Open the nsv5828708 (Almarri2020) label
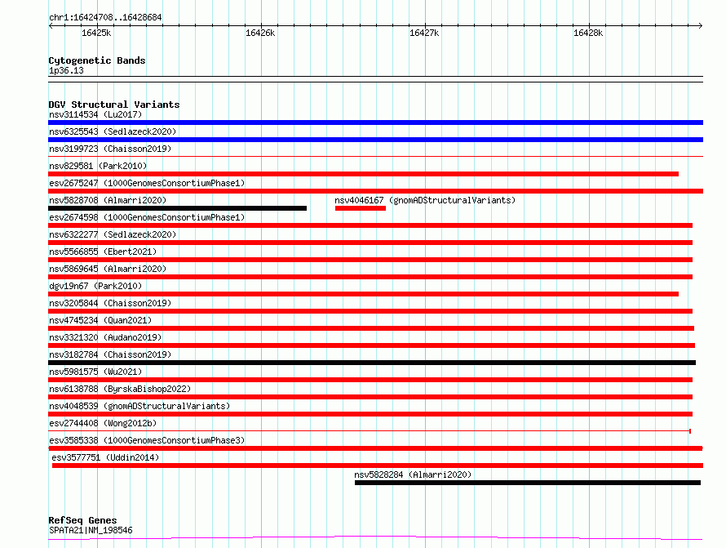The height and width of the screenshot is (548, 726). 108,200
